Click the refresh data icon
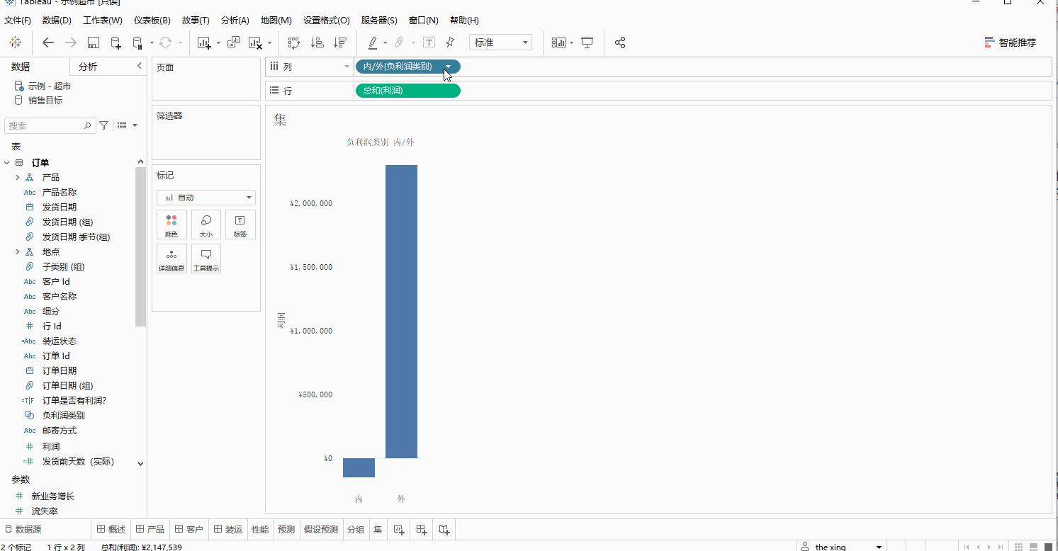The height and width of the screenshot is (551, 1058). pos(165,42)
